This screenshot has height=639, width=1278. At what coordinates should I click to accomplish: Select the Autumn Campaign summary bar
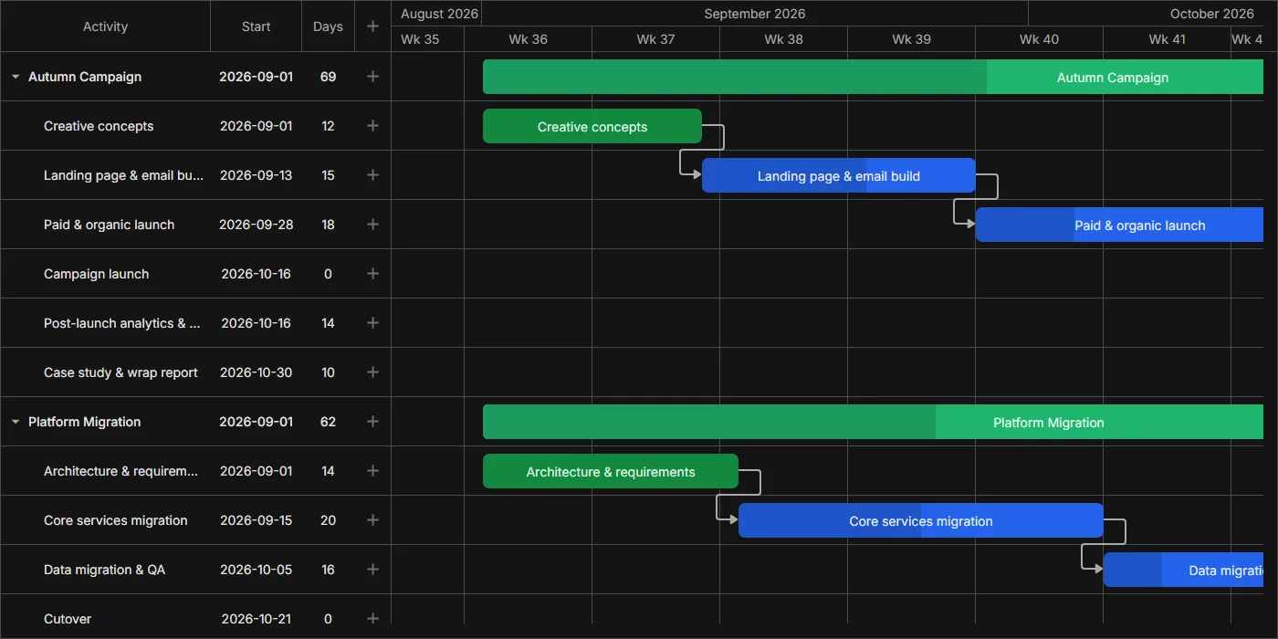point(873,77)
